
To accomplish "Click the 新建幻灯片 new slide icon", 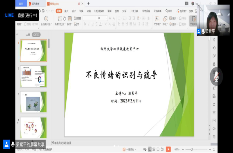I will (x=60, y=19).
